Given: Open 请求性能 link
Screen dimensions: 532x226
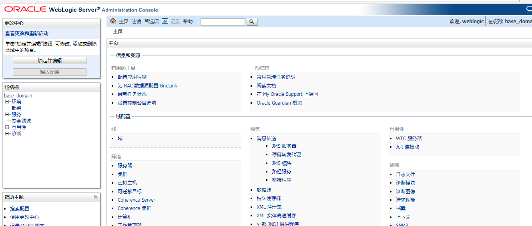Looking at the screenshot, I should point(406,200).
